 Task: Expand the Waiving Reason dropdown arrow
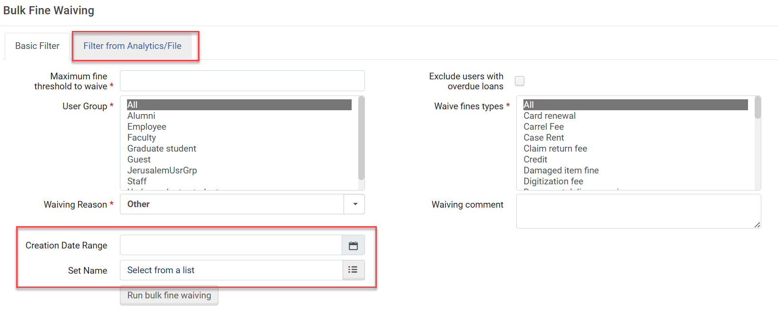(355, 204)
